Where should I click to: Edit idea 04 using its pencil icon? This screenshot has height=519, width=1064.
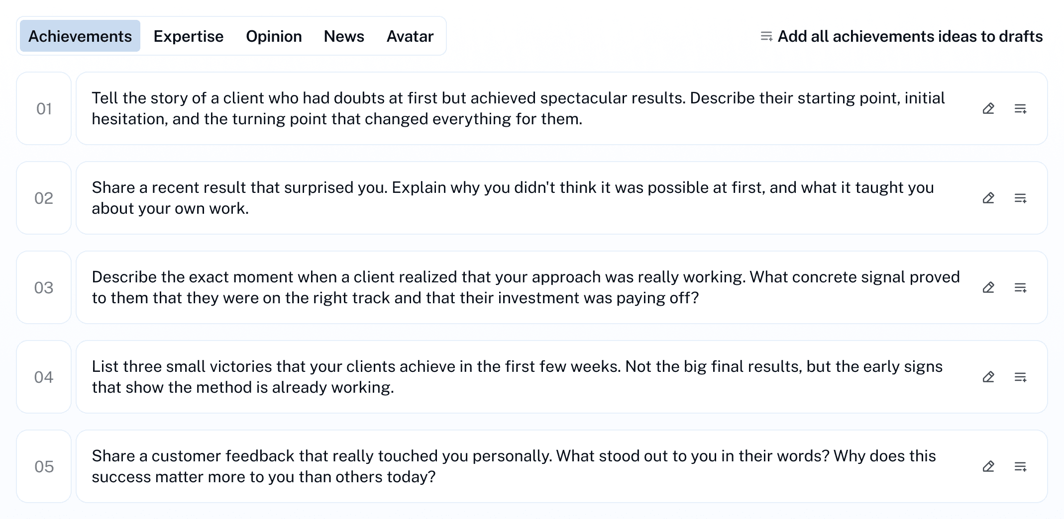click(x=988, y=377)
